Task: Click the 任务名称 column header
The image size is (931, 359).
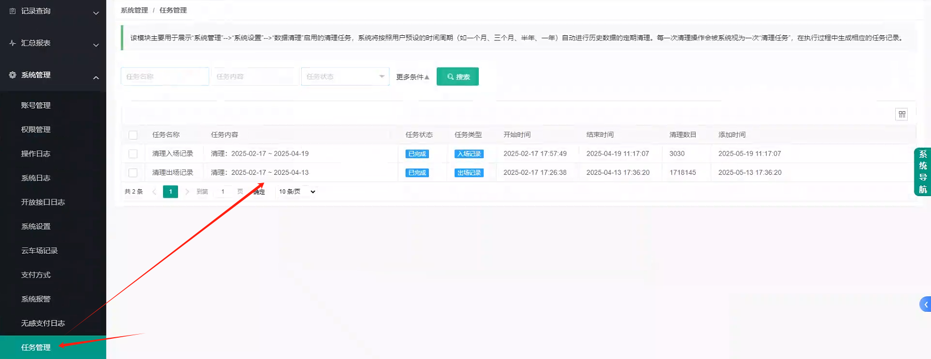Action: [166, 134]
